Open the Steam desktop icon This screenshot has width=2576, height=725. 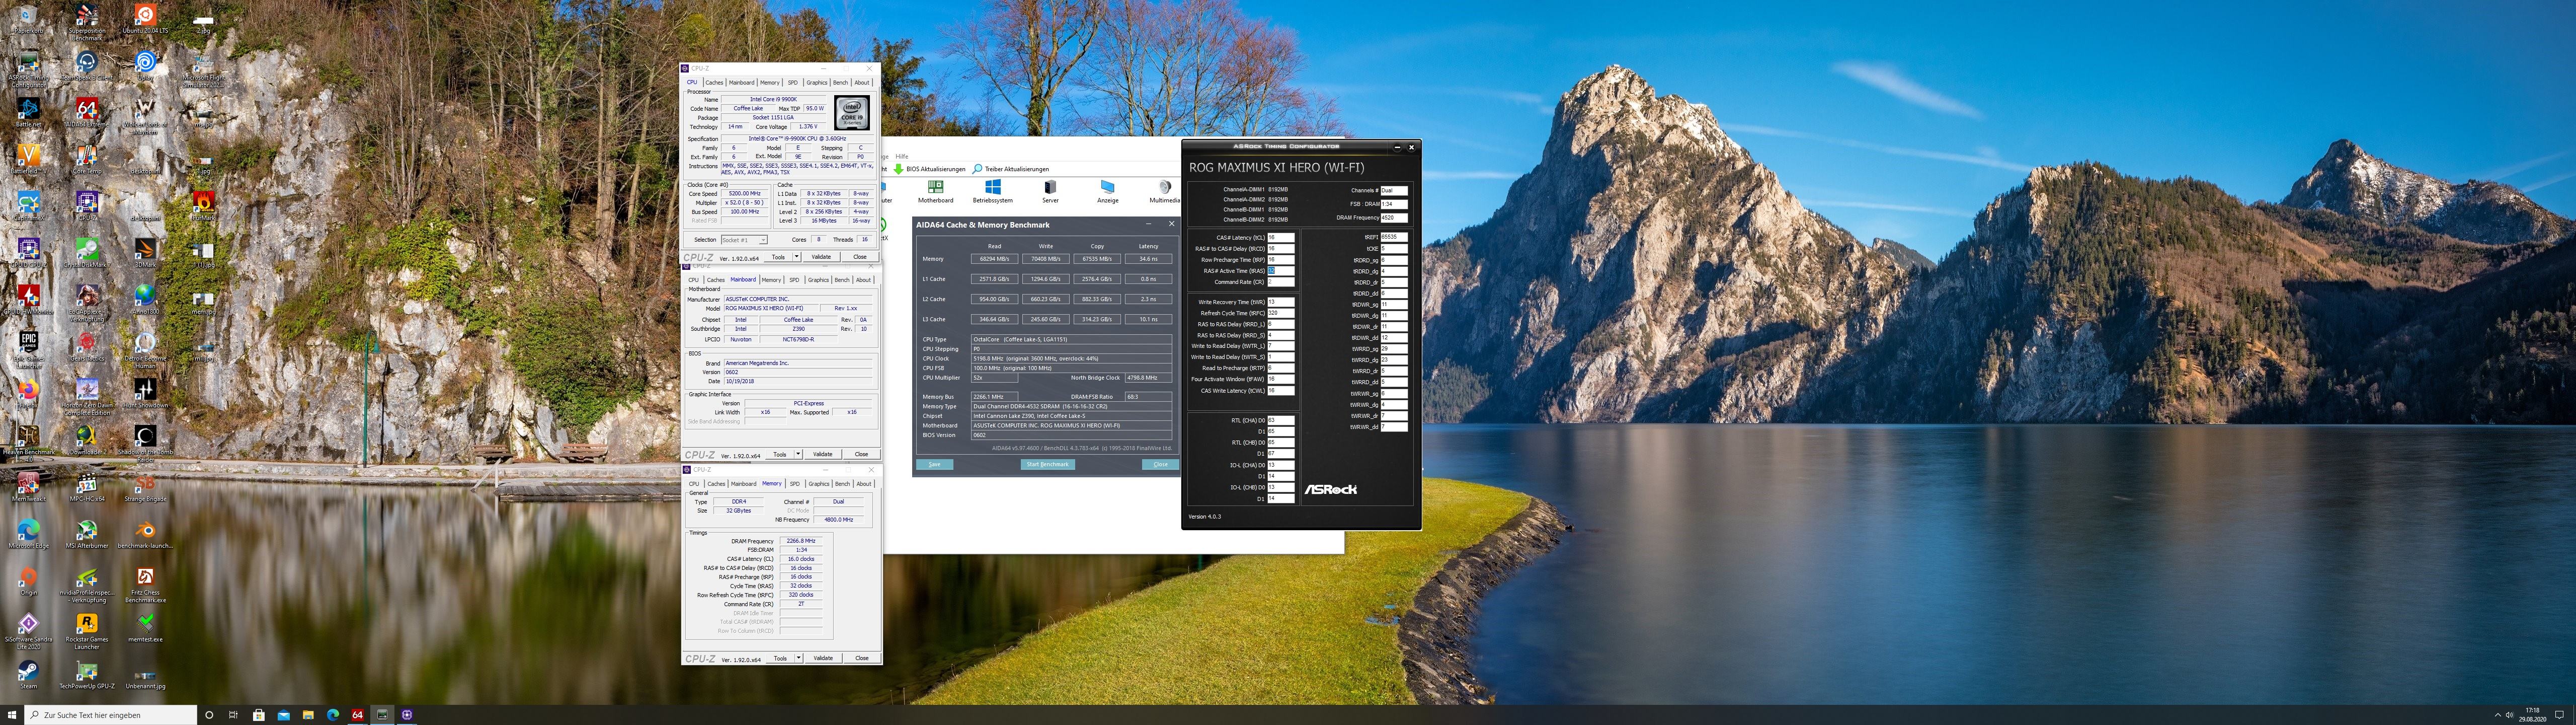[x=28, y=675]
